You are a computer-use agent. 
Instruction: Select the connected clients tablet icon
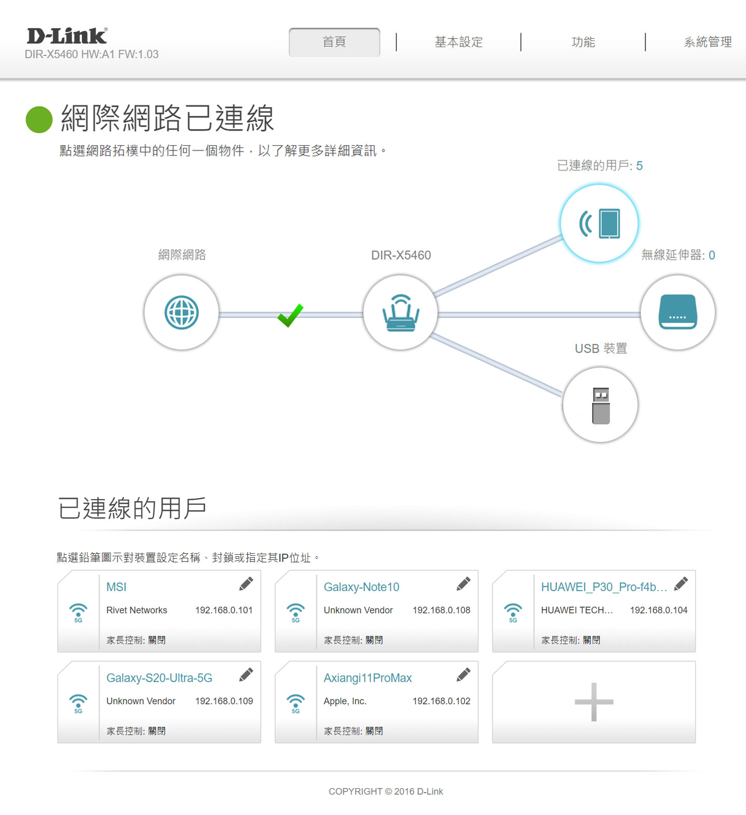[599, 223]
